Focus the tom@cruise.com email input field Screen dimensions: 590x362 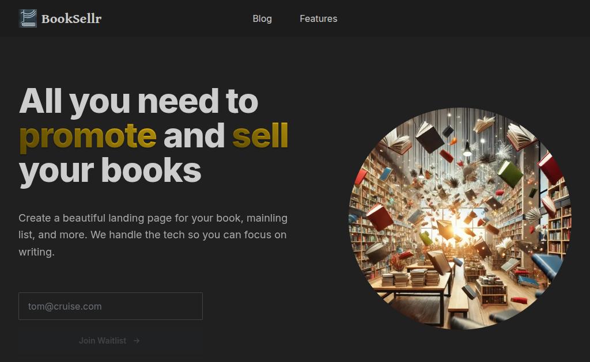click(x=111, y=306)
